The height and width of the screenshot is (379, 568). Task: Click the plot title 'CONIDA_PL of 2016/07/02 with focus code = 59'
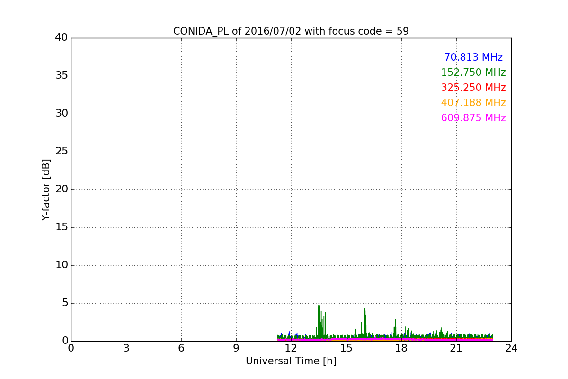(291, 31)
